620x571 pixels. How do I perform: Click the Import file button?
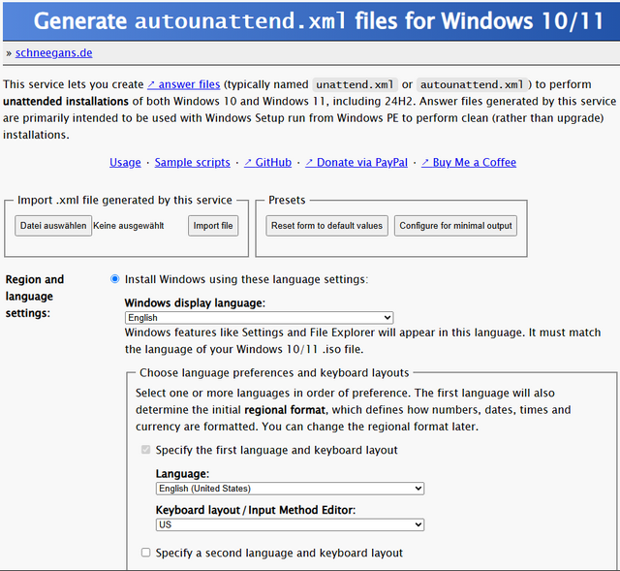coord(213,226)
